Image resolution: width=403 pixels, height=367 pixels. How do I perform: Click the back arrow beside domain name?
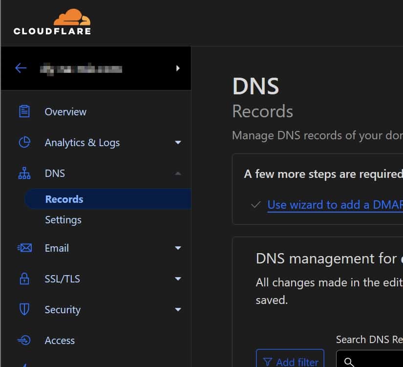21,68
